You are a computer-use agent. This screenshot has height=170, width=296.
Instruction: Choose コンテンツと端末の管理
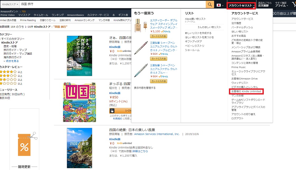[245, 63]
